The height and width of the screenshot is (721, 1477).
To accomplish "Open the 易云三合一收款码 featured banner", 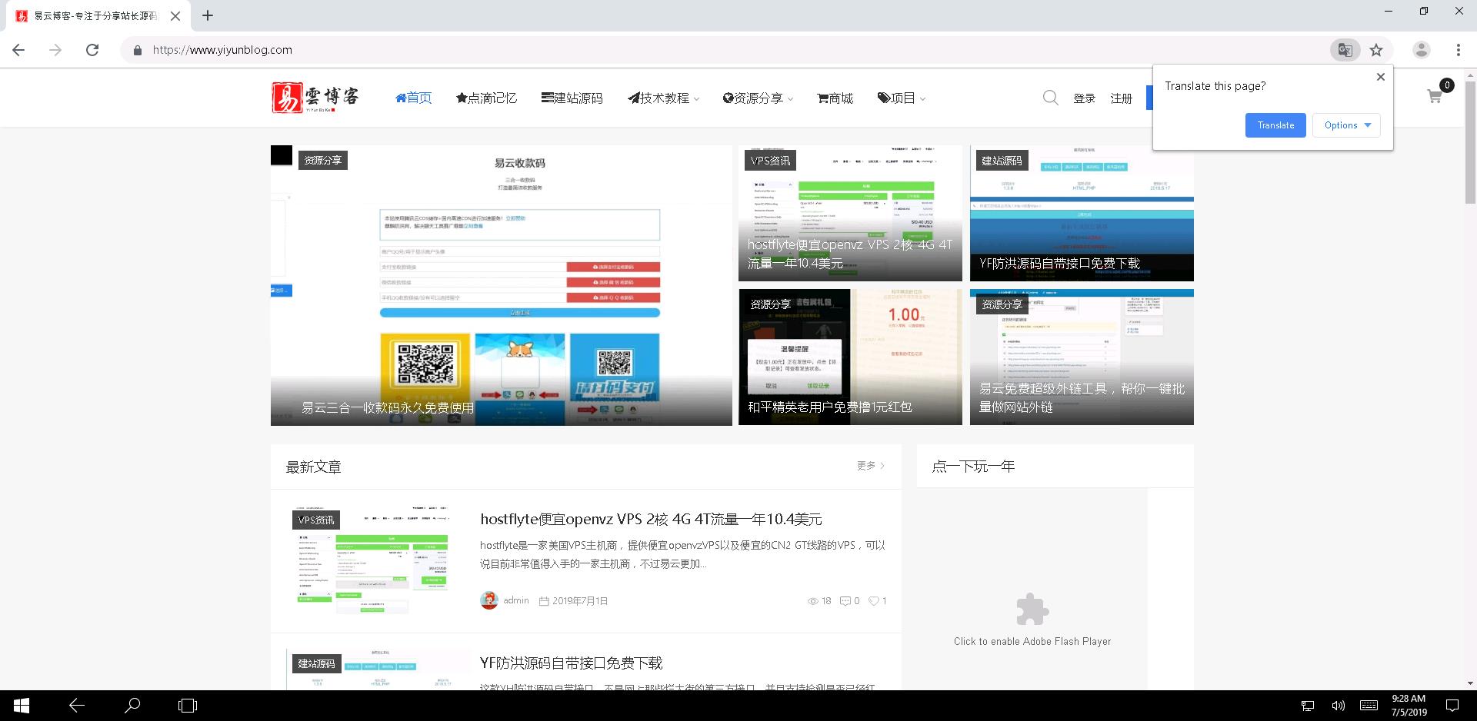I will 502,285.
